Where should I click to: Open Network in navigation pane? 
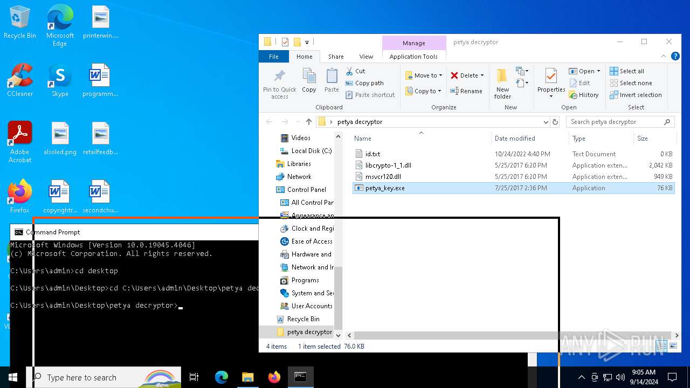pos(294,177)
